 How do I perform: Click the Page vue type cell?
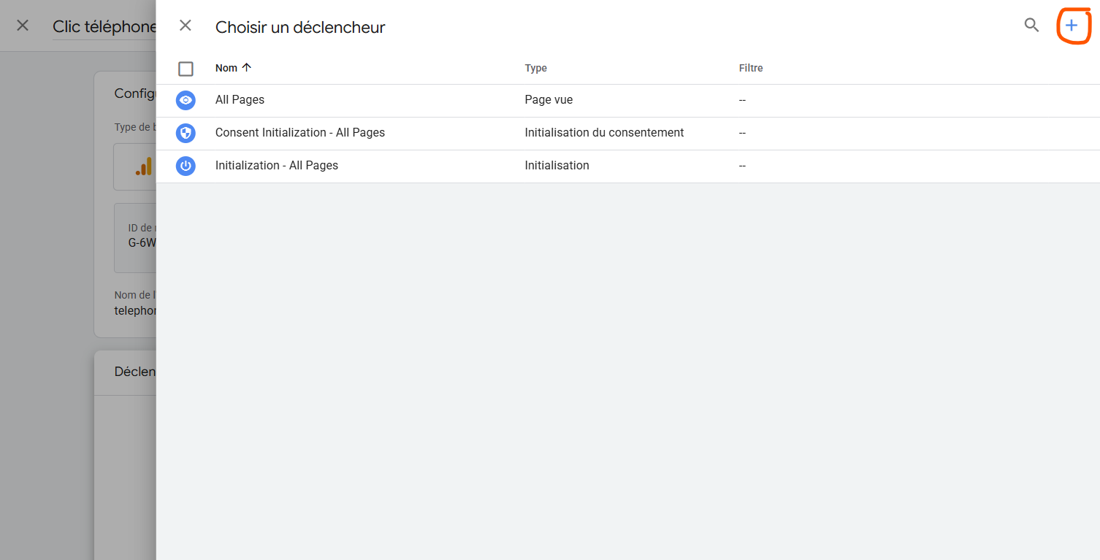pos(549,100)
